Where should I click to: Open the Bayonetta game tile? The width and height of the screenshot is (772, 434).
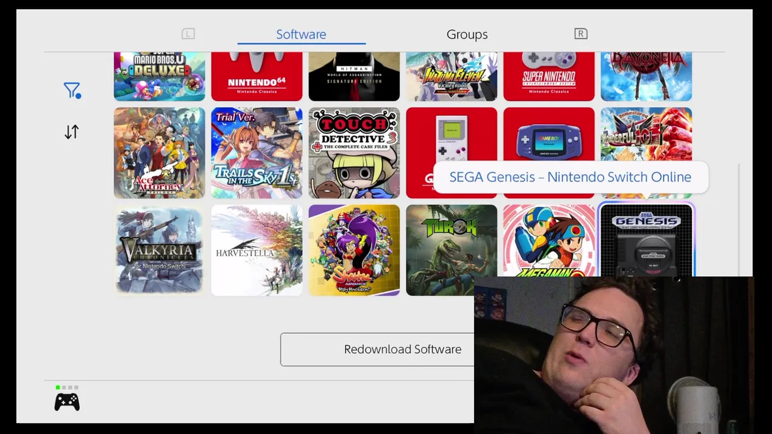[647, 77]
